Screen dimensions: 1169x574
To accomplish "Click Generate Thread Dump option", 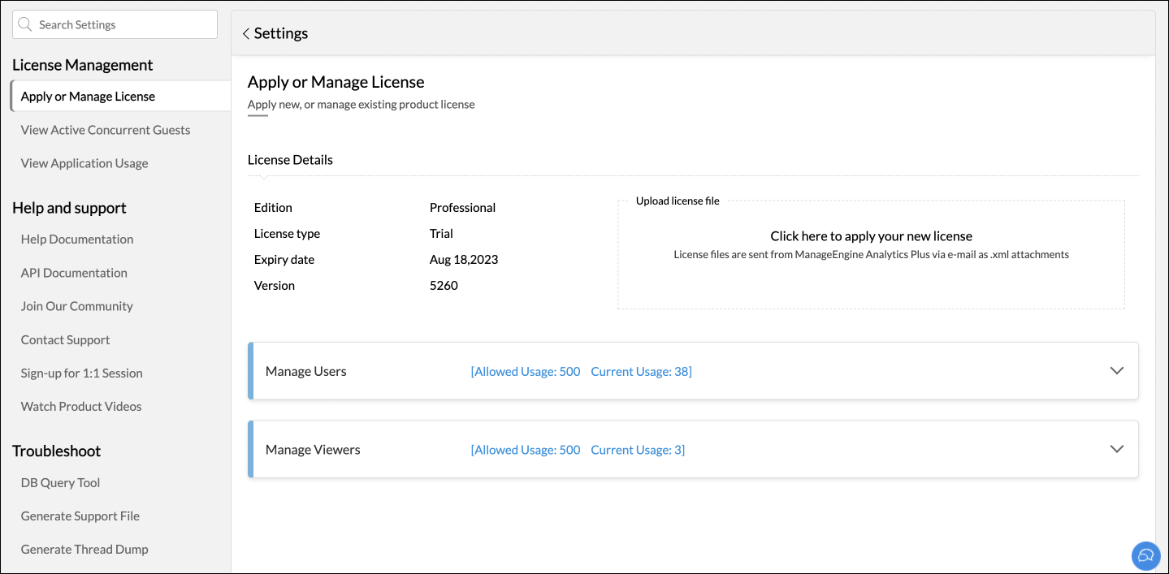I will pyautogui.click(x=84, y=550).
